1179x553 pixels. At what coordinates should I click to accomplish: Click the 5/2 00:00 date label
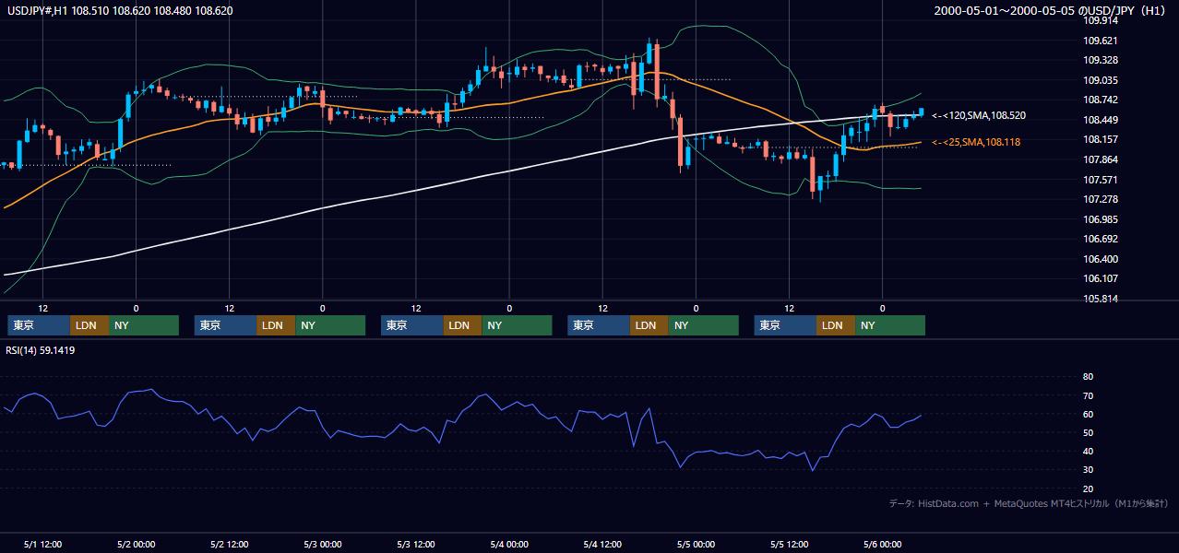click(x=136, y=545)
